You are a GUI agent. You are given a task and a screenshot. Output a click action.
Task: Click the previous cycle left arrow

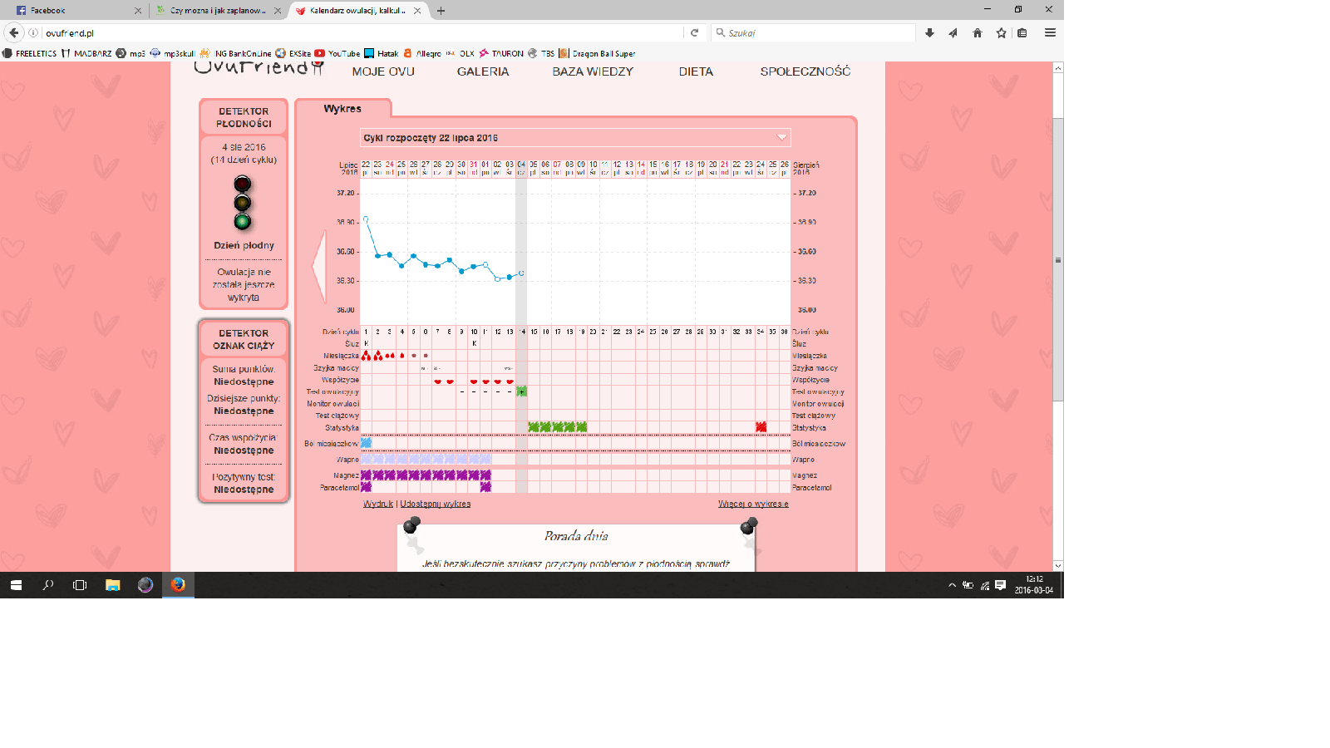[x=318, y=266]
